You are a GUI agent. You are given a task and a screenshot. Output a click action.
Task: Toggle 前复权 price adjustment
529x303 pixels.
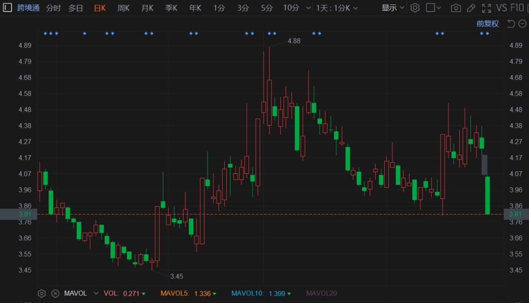coord(487,24)
